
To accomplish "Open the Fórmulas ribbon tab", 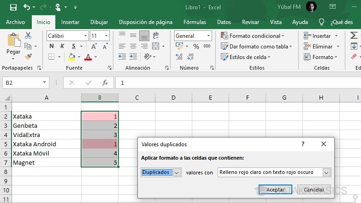I will [195, 22].
